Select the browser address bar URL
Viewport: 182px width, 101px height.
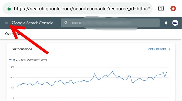(x=82, y=9)
